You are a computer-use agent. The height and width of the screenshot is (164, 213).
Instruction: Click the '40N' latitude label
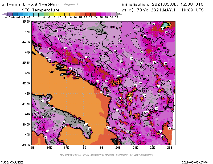click(x=28, y=135)
